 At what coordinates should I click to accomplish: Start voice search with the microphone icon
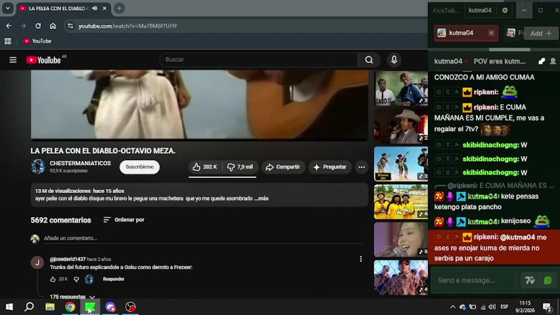click(x=394, y=60)
